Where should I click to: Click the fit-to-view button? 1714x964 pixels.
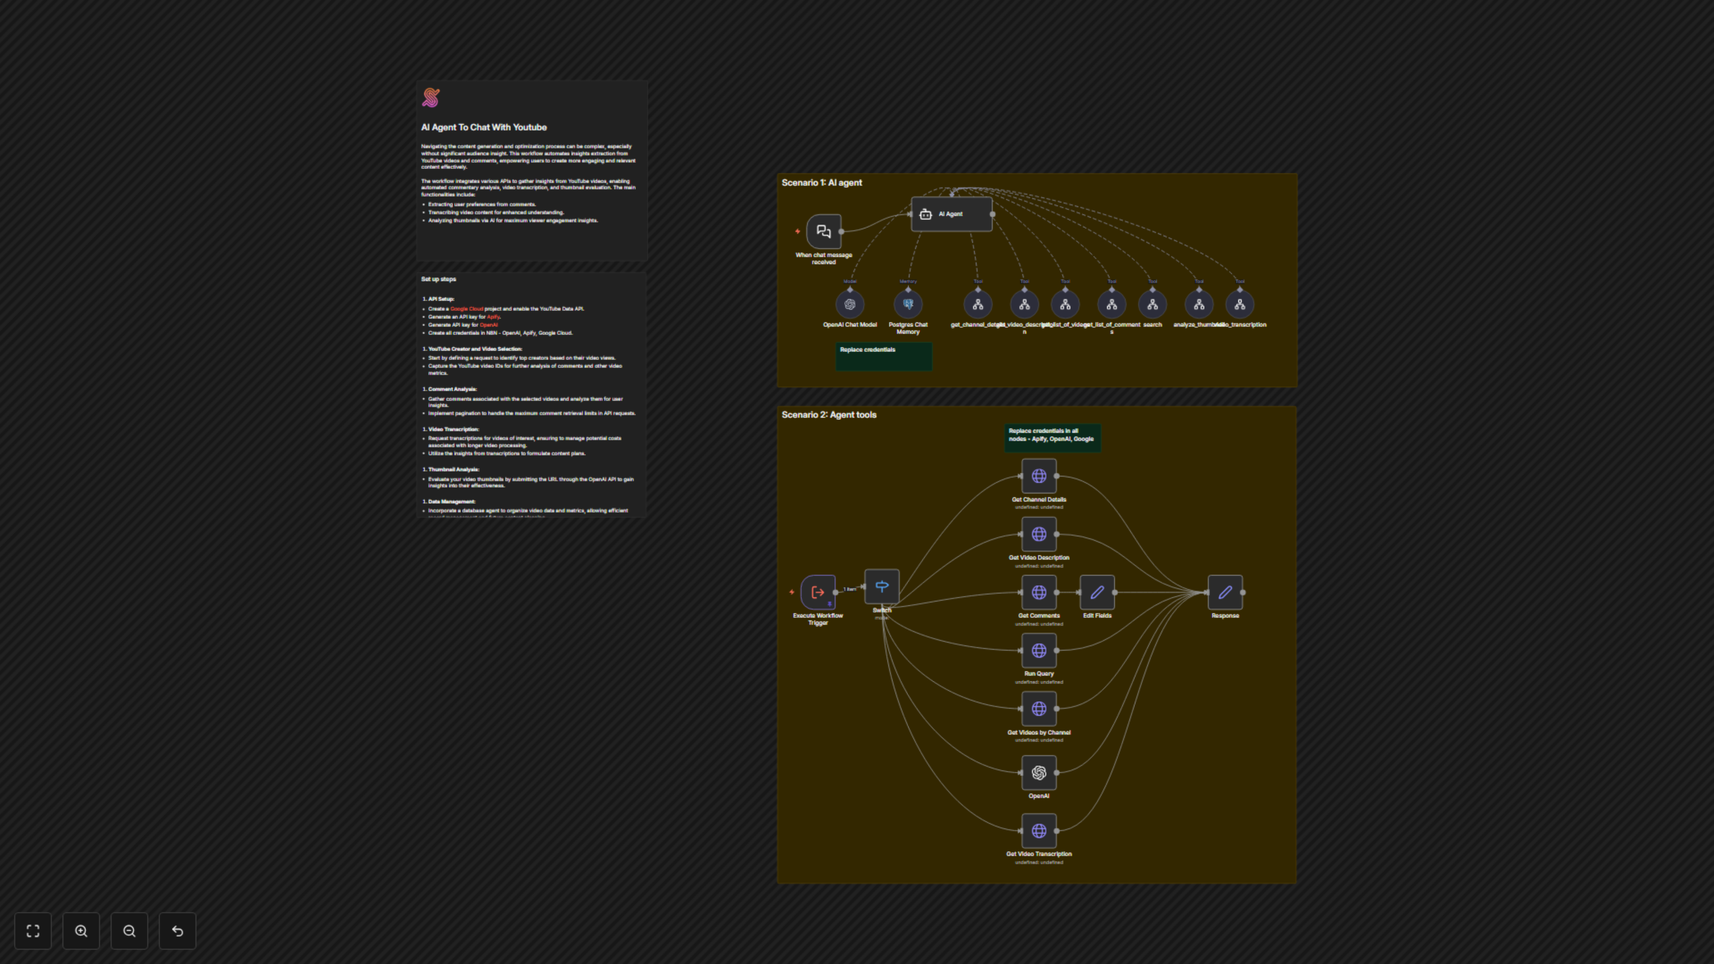[33, 931]
